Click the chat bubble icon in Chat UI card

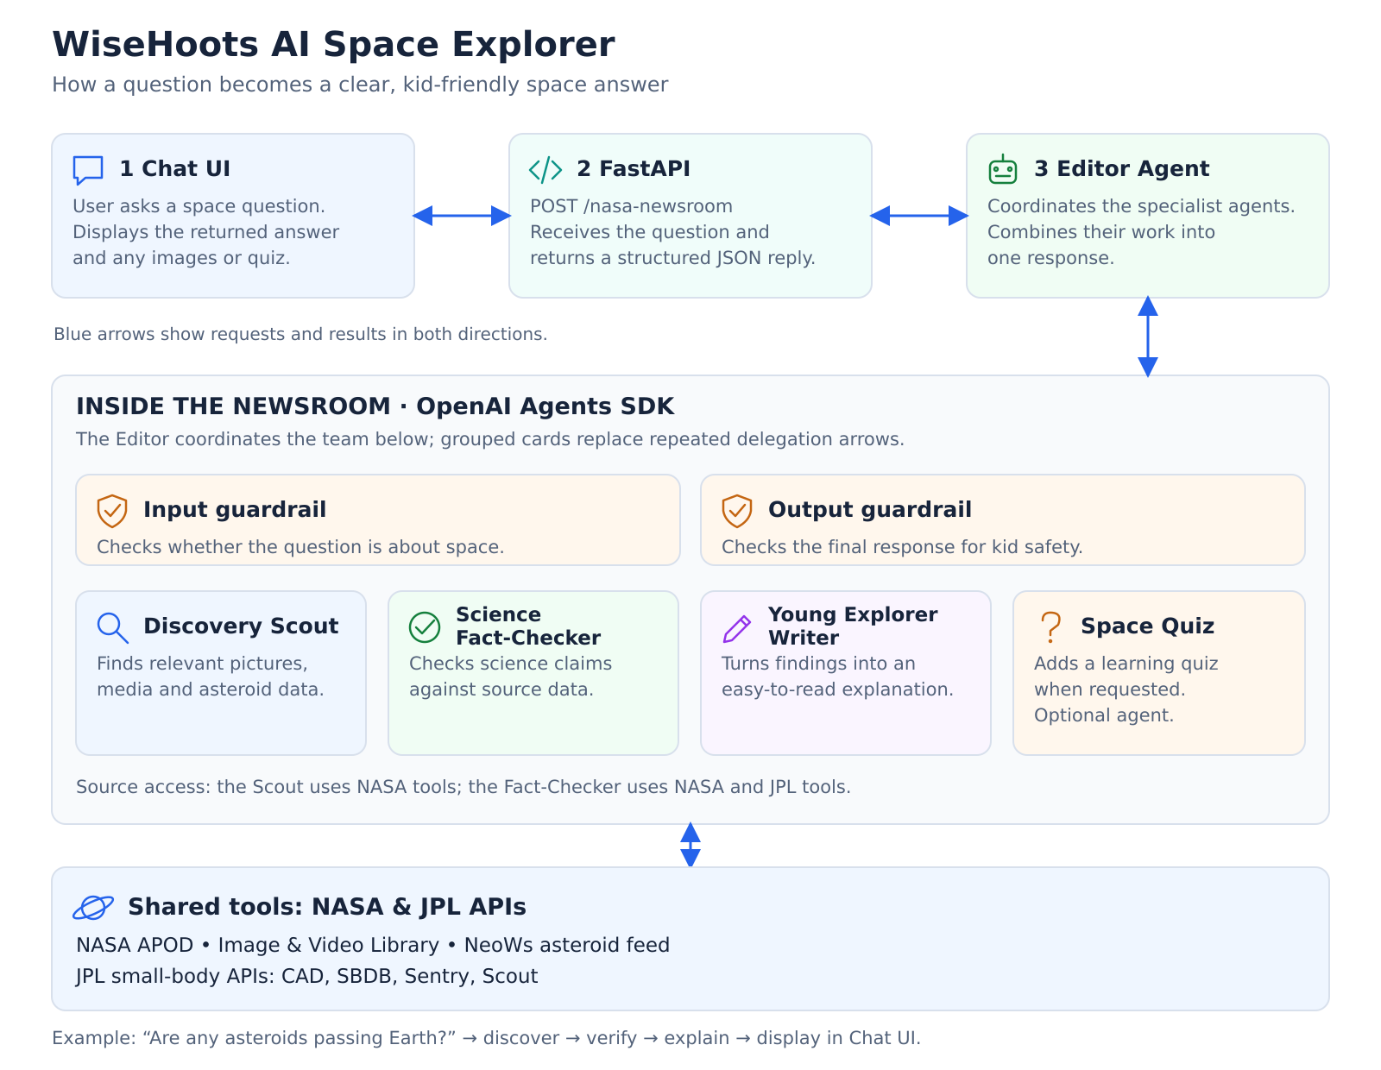tap(88, 170)
